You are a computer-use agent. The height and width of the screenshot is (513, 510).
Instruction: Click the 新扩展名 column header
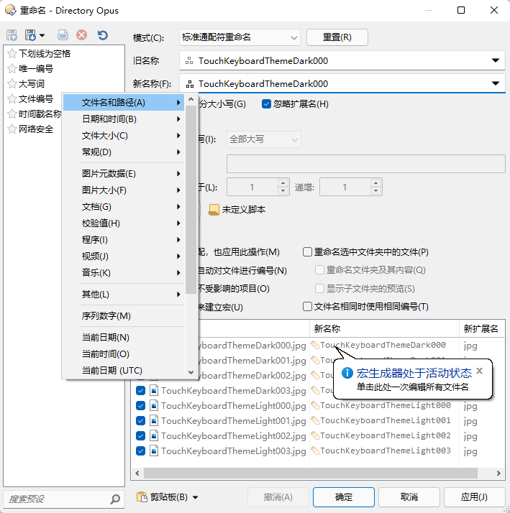(x=481, y=328)
